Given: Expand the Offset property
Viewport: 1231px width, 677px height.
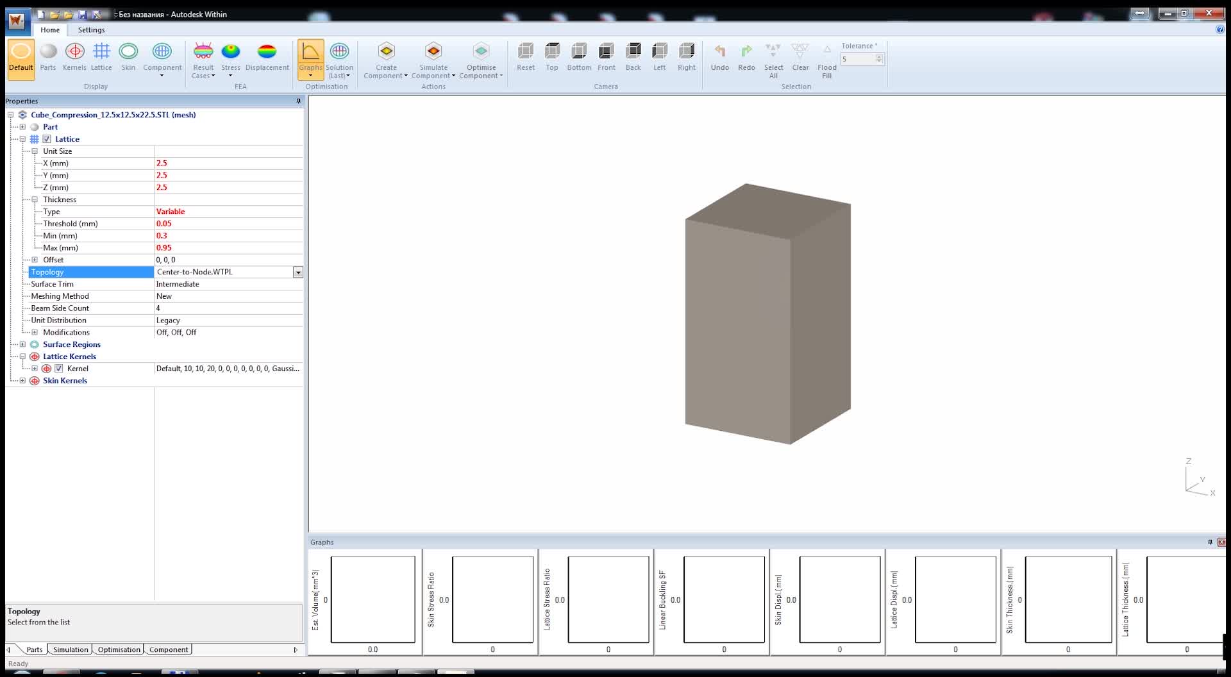Looking at the screenshot, I should coord(35,260).
